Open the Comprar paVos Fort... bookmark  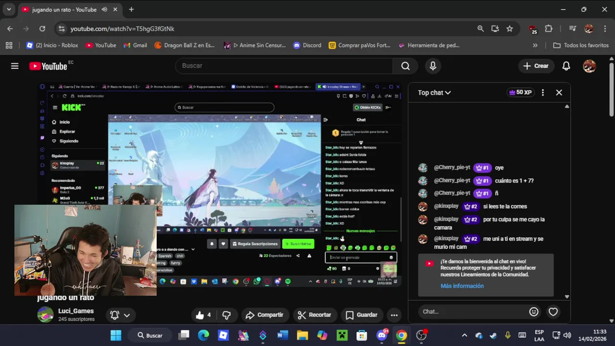tap(359, 45)
